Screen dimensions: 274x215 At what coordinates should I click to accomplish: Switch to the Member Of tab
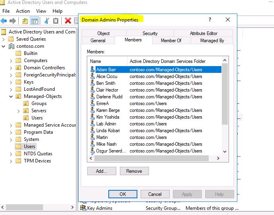click(171, 41)
